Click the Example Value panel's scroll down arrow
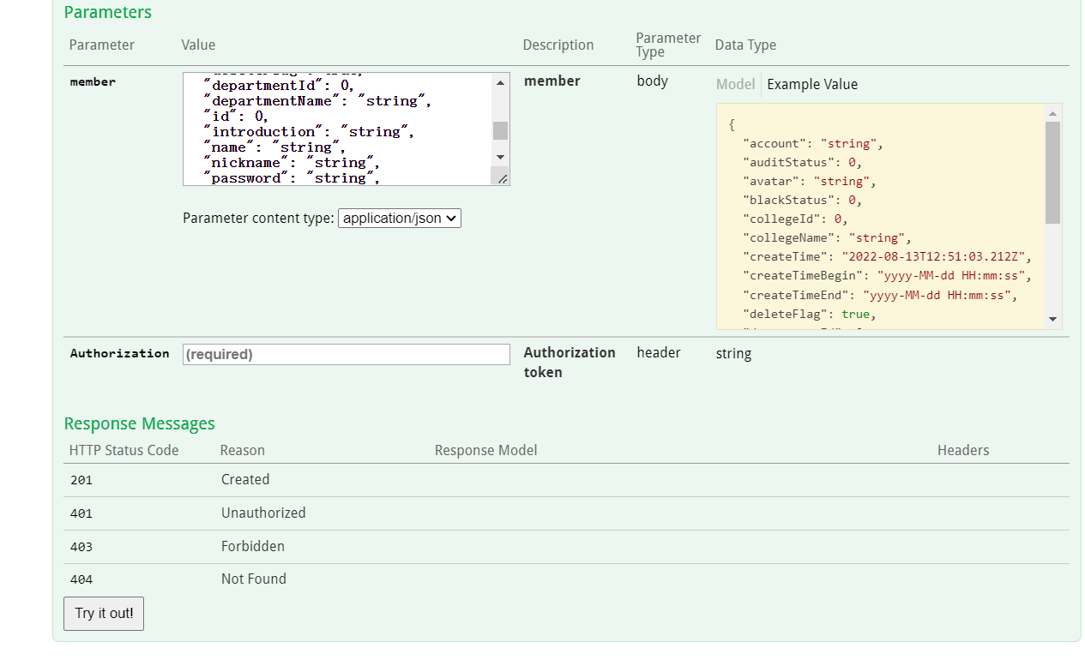This screenshot has width=1085, height=660. 1052,320
